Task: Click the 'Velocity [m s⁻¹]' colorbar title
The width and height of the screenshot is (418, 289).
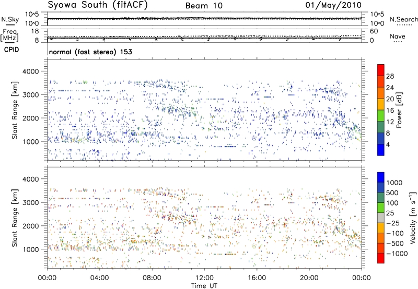Action: [413, 218]
